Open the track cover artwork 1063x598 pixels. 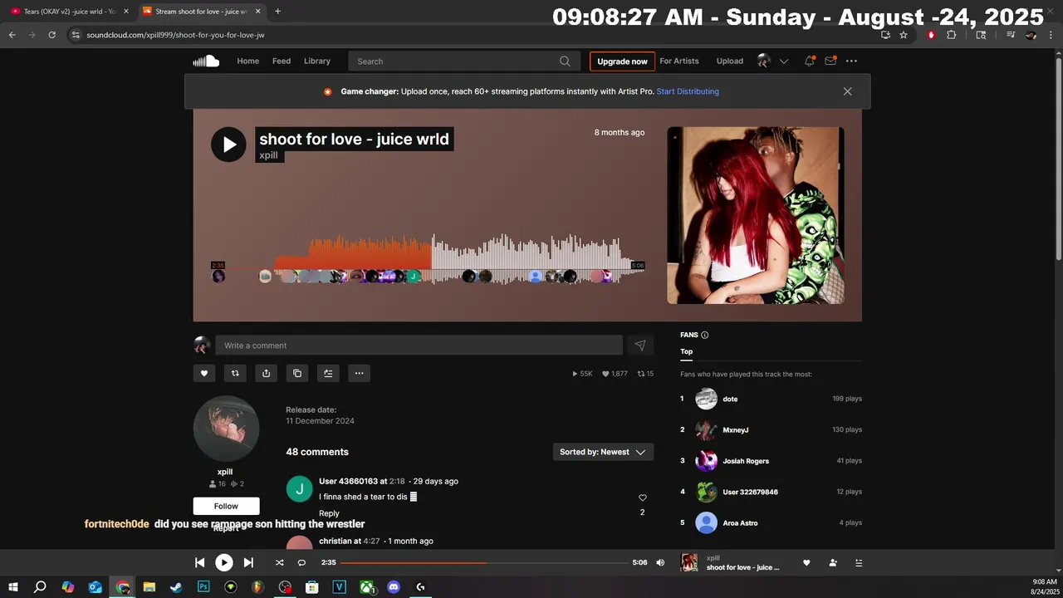tap(755, 215)
